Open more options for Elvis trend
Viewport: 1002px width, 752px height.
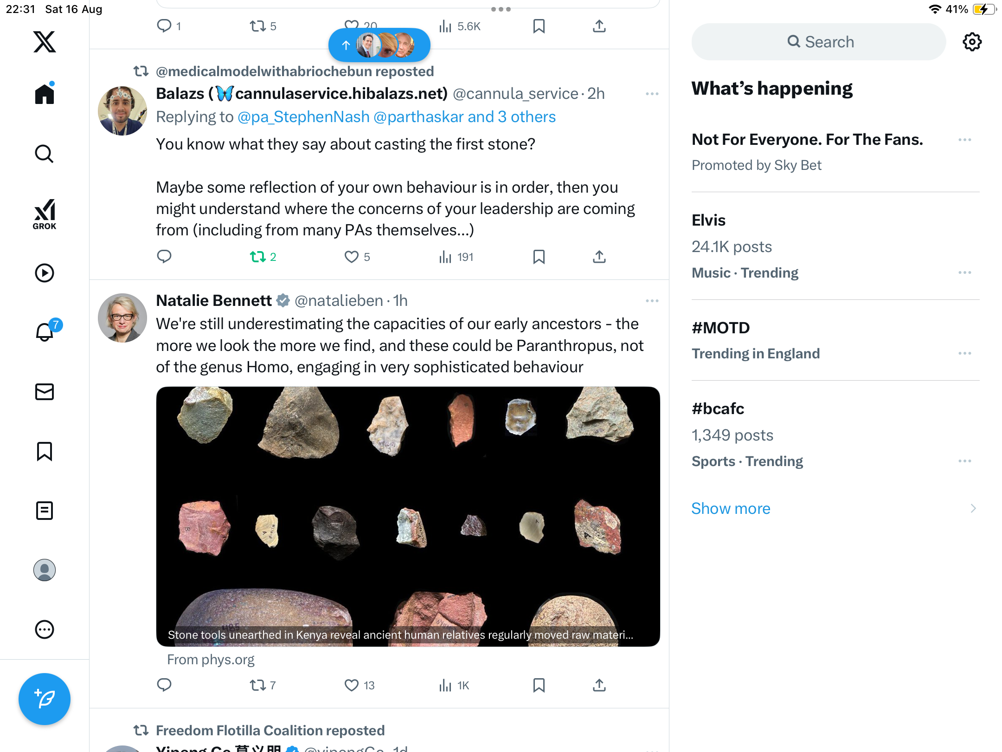(964, 272)
